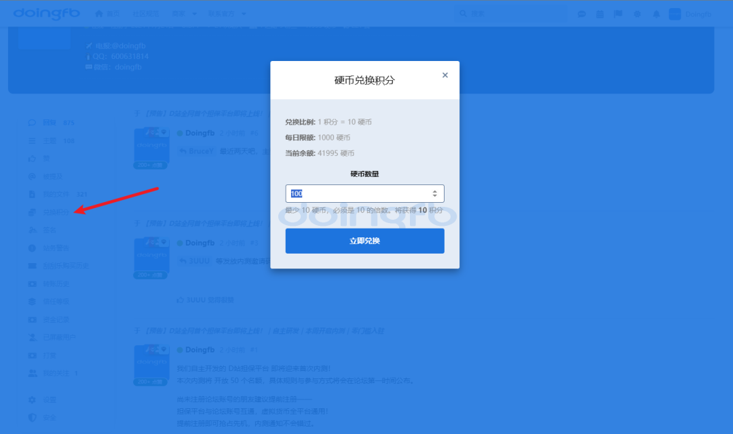
Task: Open 安全 shield item in sidebar
Action: pyautogui.click(x=49, y=418)
